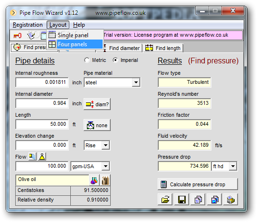257x222 pixels.
Task: Expand the Pipe material steel dropdown
Action: pyautogui.click(x=136, y=82)
